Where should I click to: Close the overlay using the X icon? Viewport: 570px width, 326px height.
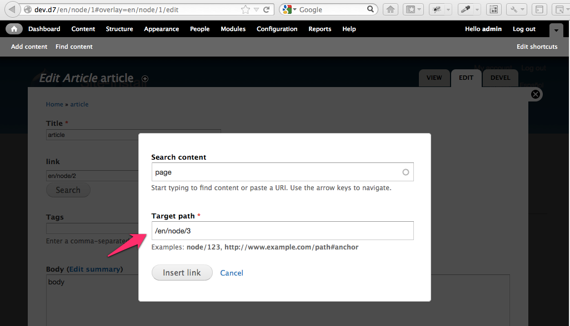(535, 94)
